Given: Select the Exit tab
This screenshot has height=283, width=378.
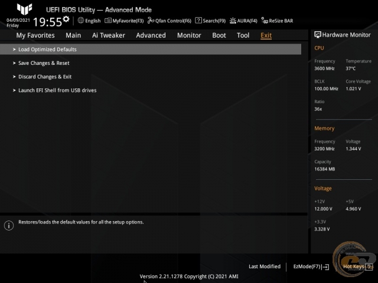Looking at the screenshot, I should coord(266,35).
